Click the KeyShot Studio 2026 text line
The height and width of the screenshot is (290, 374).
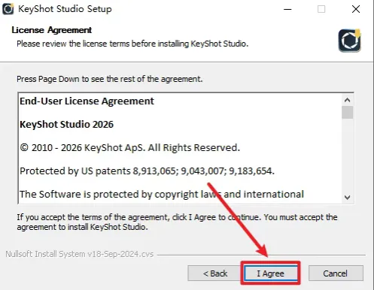pos(66,124)
